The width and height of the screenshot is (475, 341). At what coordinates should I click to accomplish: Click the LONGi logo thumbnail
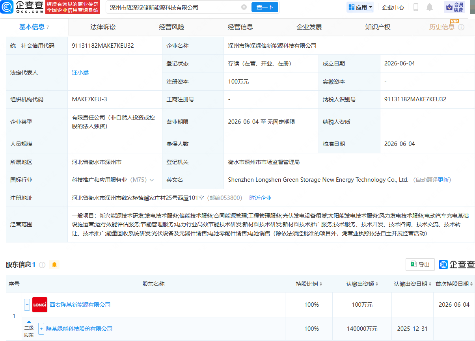coord(40,305)
